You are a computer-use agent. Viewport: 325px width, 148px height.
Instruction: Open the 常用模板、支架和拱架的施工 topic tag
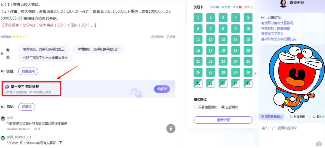click(44, 49)
